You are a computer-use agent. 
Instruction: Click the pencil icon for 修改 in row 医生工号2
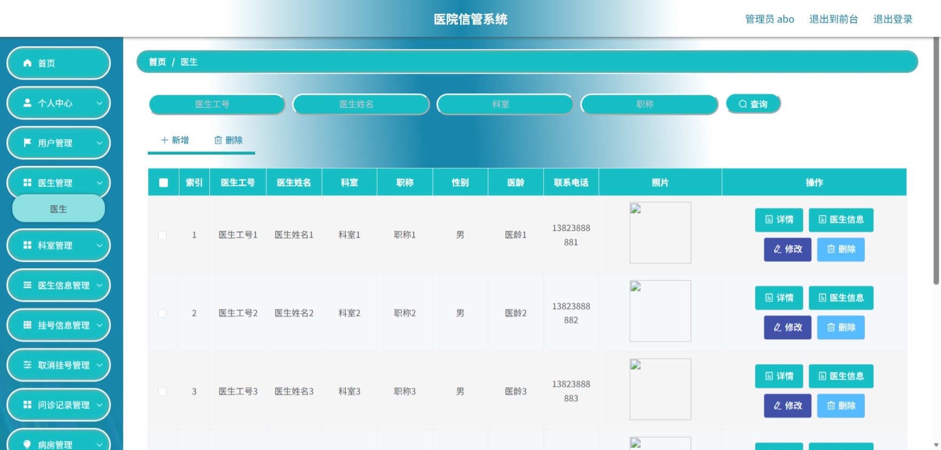coord(778,327)
